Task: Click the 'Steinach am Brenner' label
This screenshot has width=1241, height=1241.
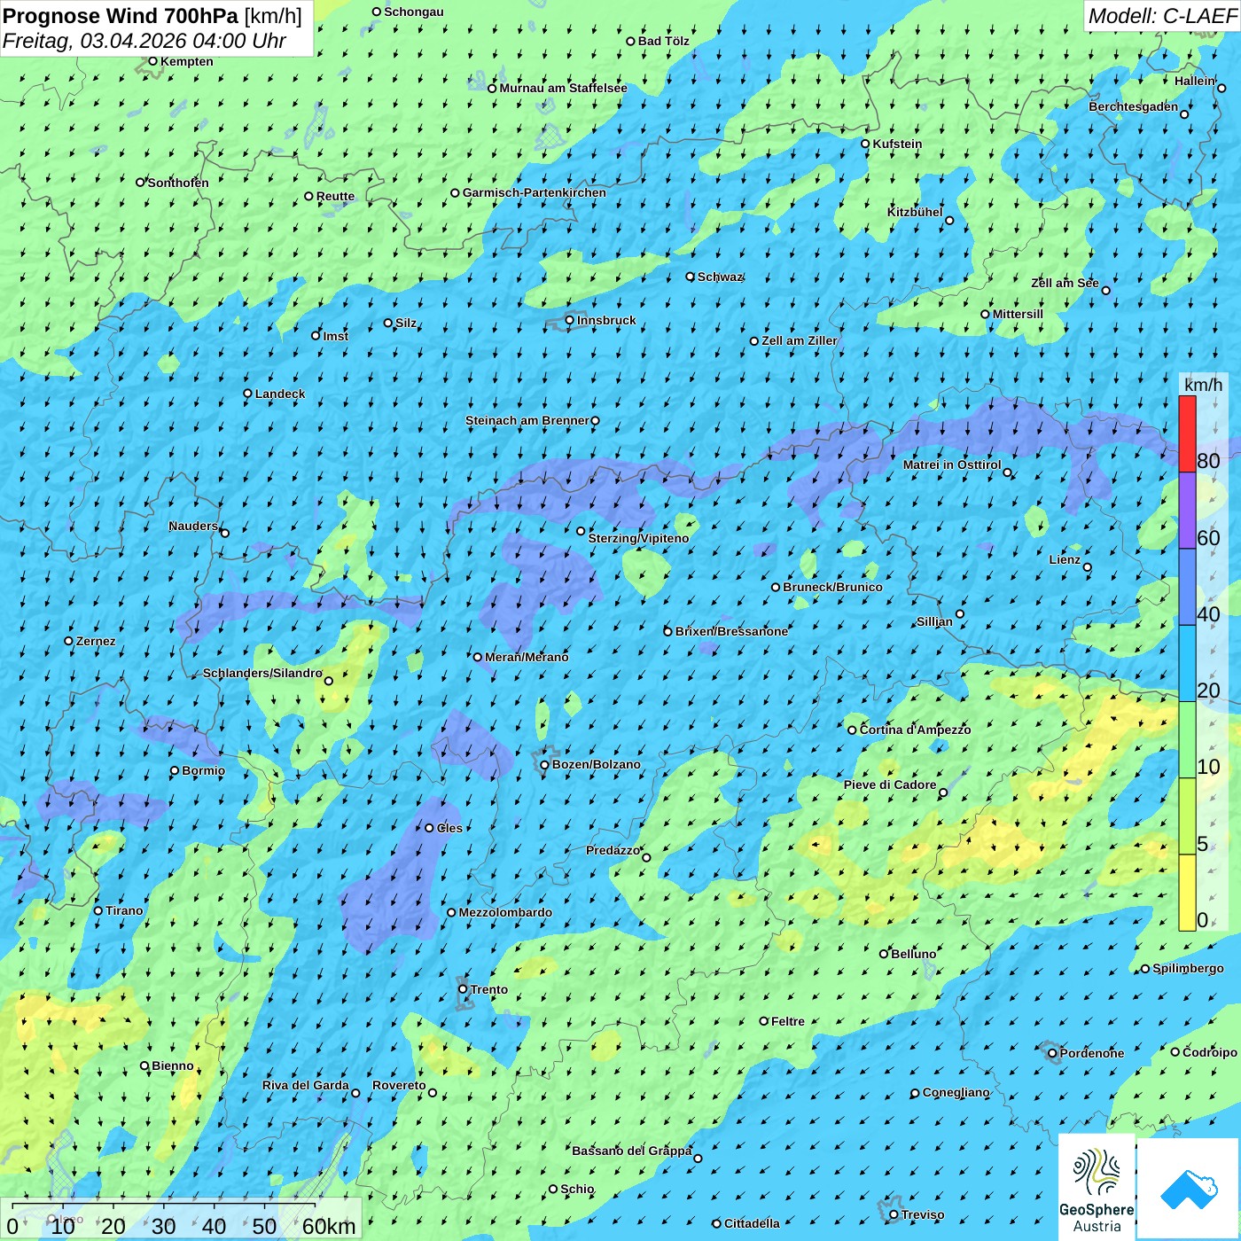Action: coord(527,420)
